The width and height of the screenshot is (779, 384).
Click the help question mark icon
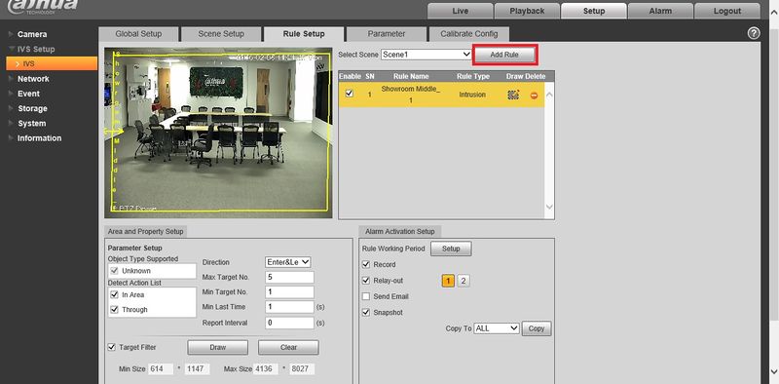tap(754, 33)
